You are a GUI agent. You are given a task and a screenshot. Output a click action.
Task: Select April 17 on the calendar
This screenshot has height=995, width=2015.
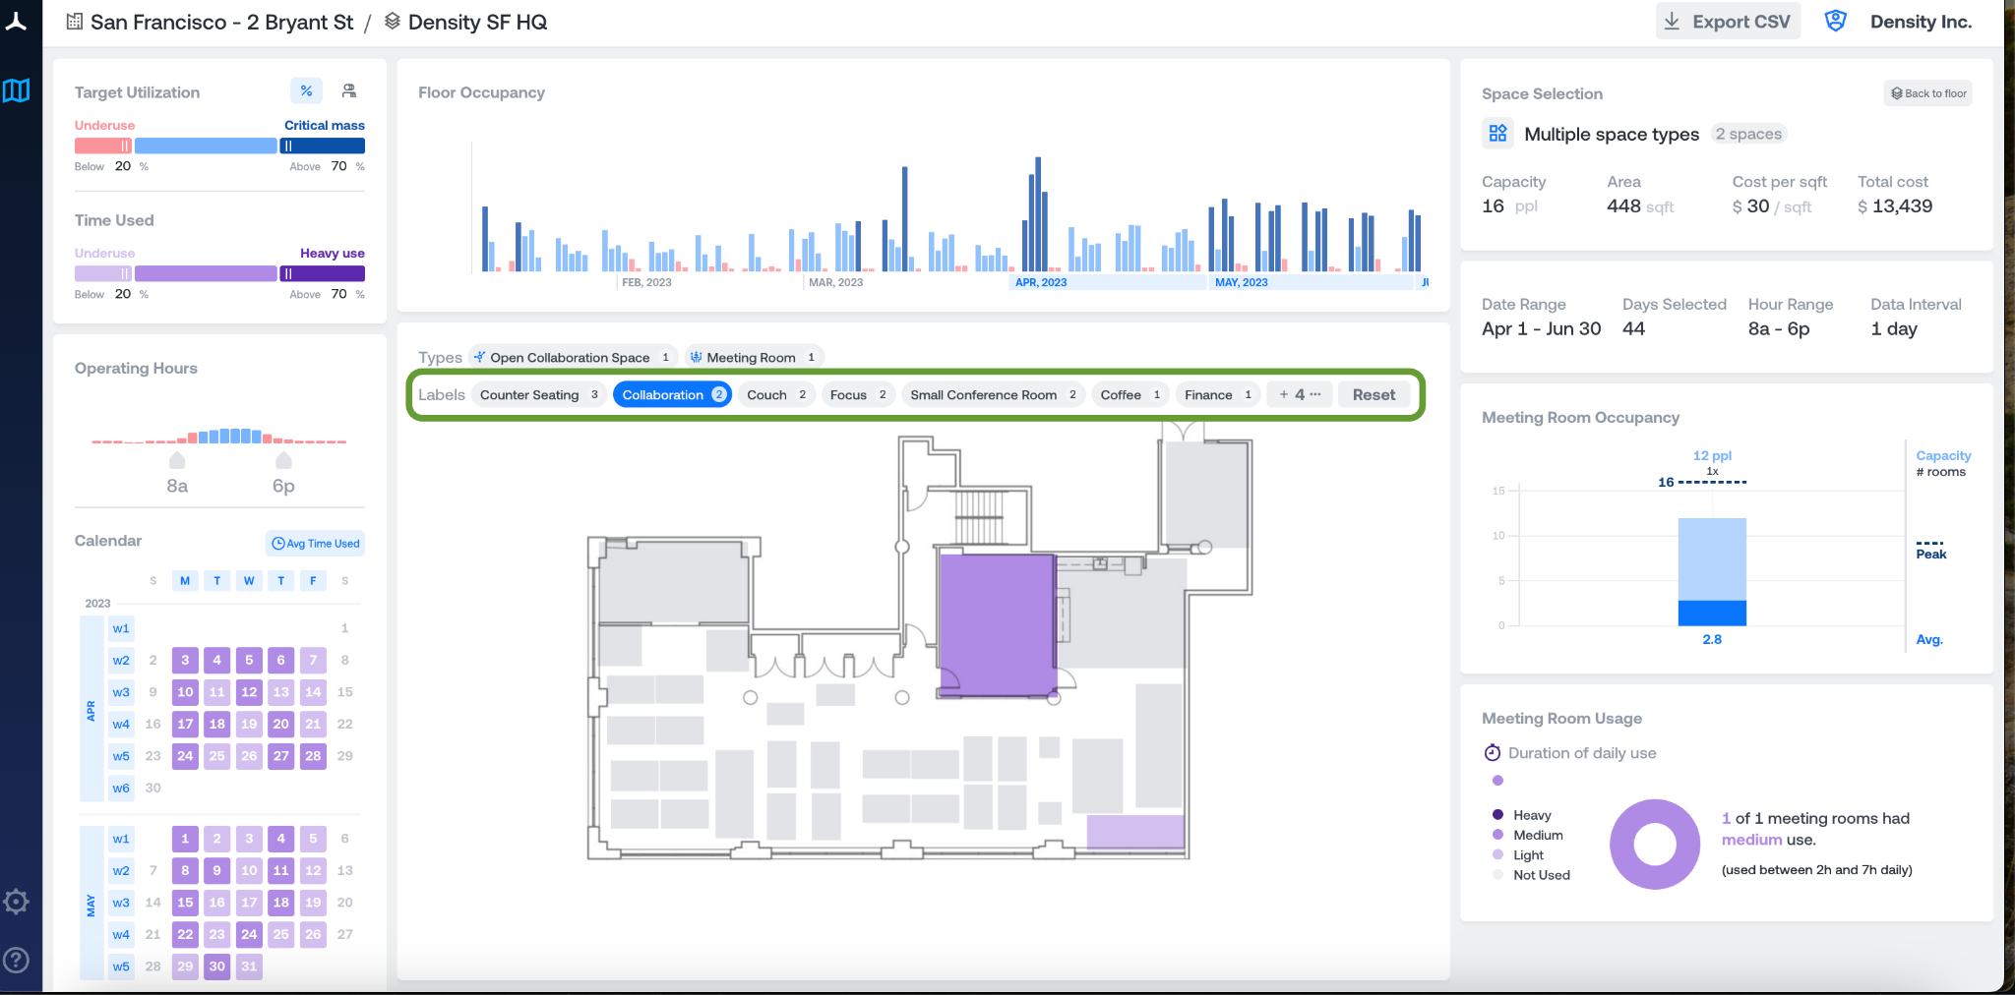185,724
